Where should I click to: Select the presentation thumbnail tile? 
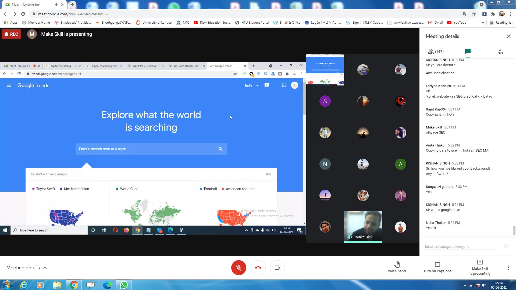(x=325, y=70)
